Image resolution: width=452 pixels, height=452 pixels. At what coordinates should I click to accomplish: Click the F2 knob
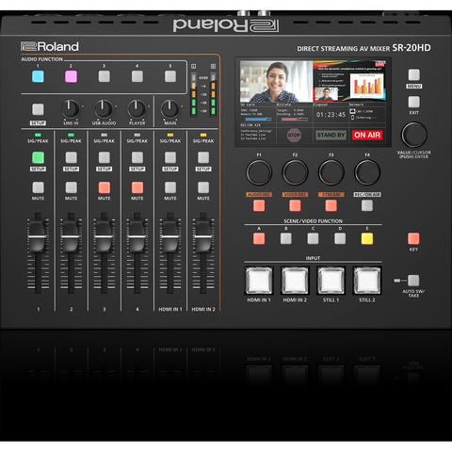pyautogui.click(x=295, y=172)
